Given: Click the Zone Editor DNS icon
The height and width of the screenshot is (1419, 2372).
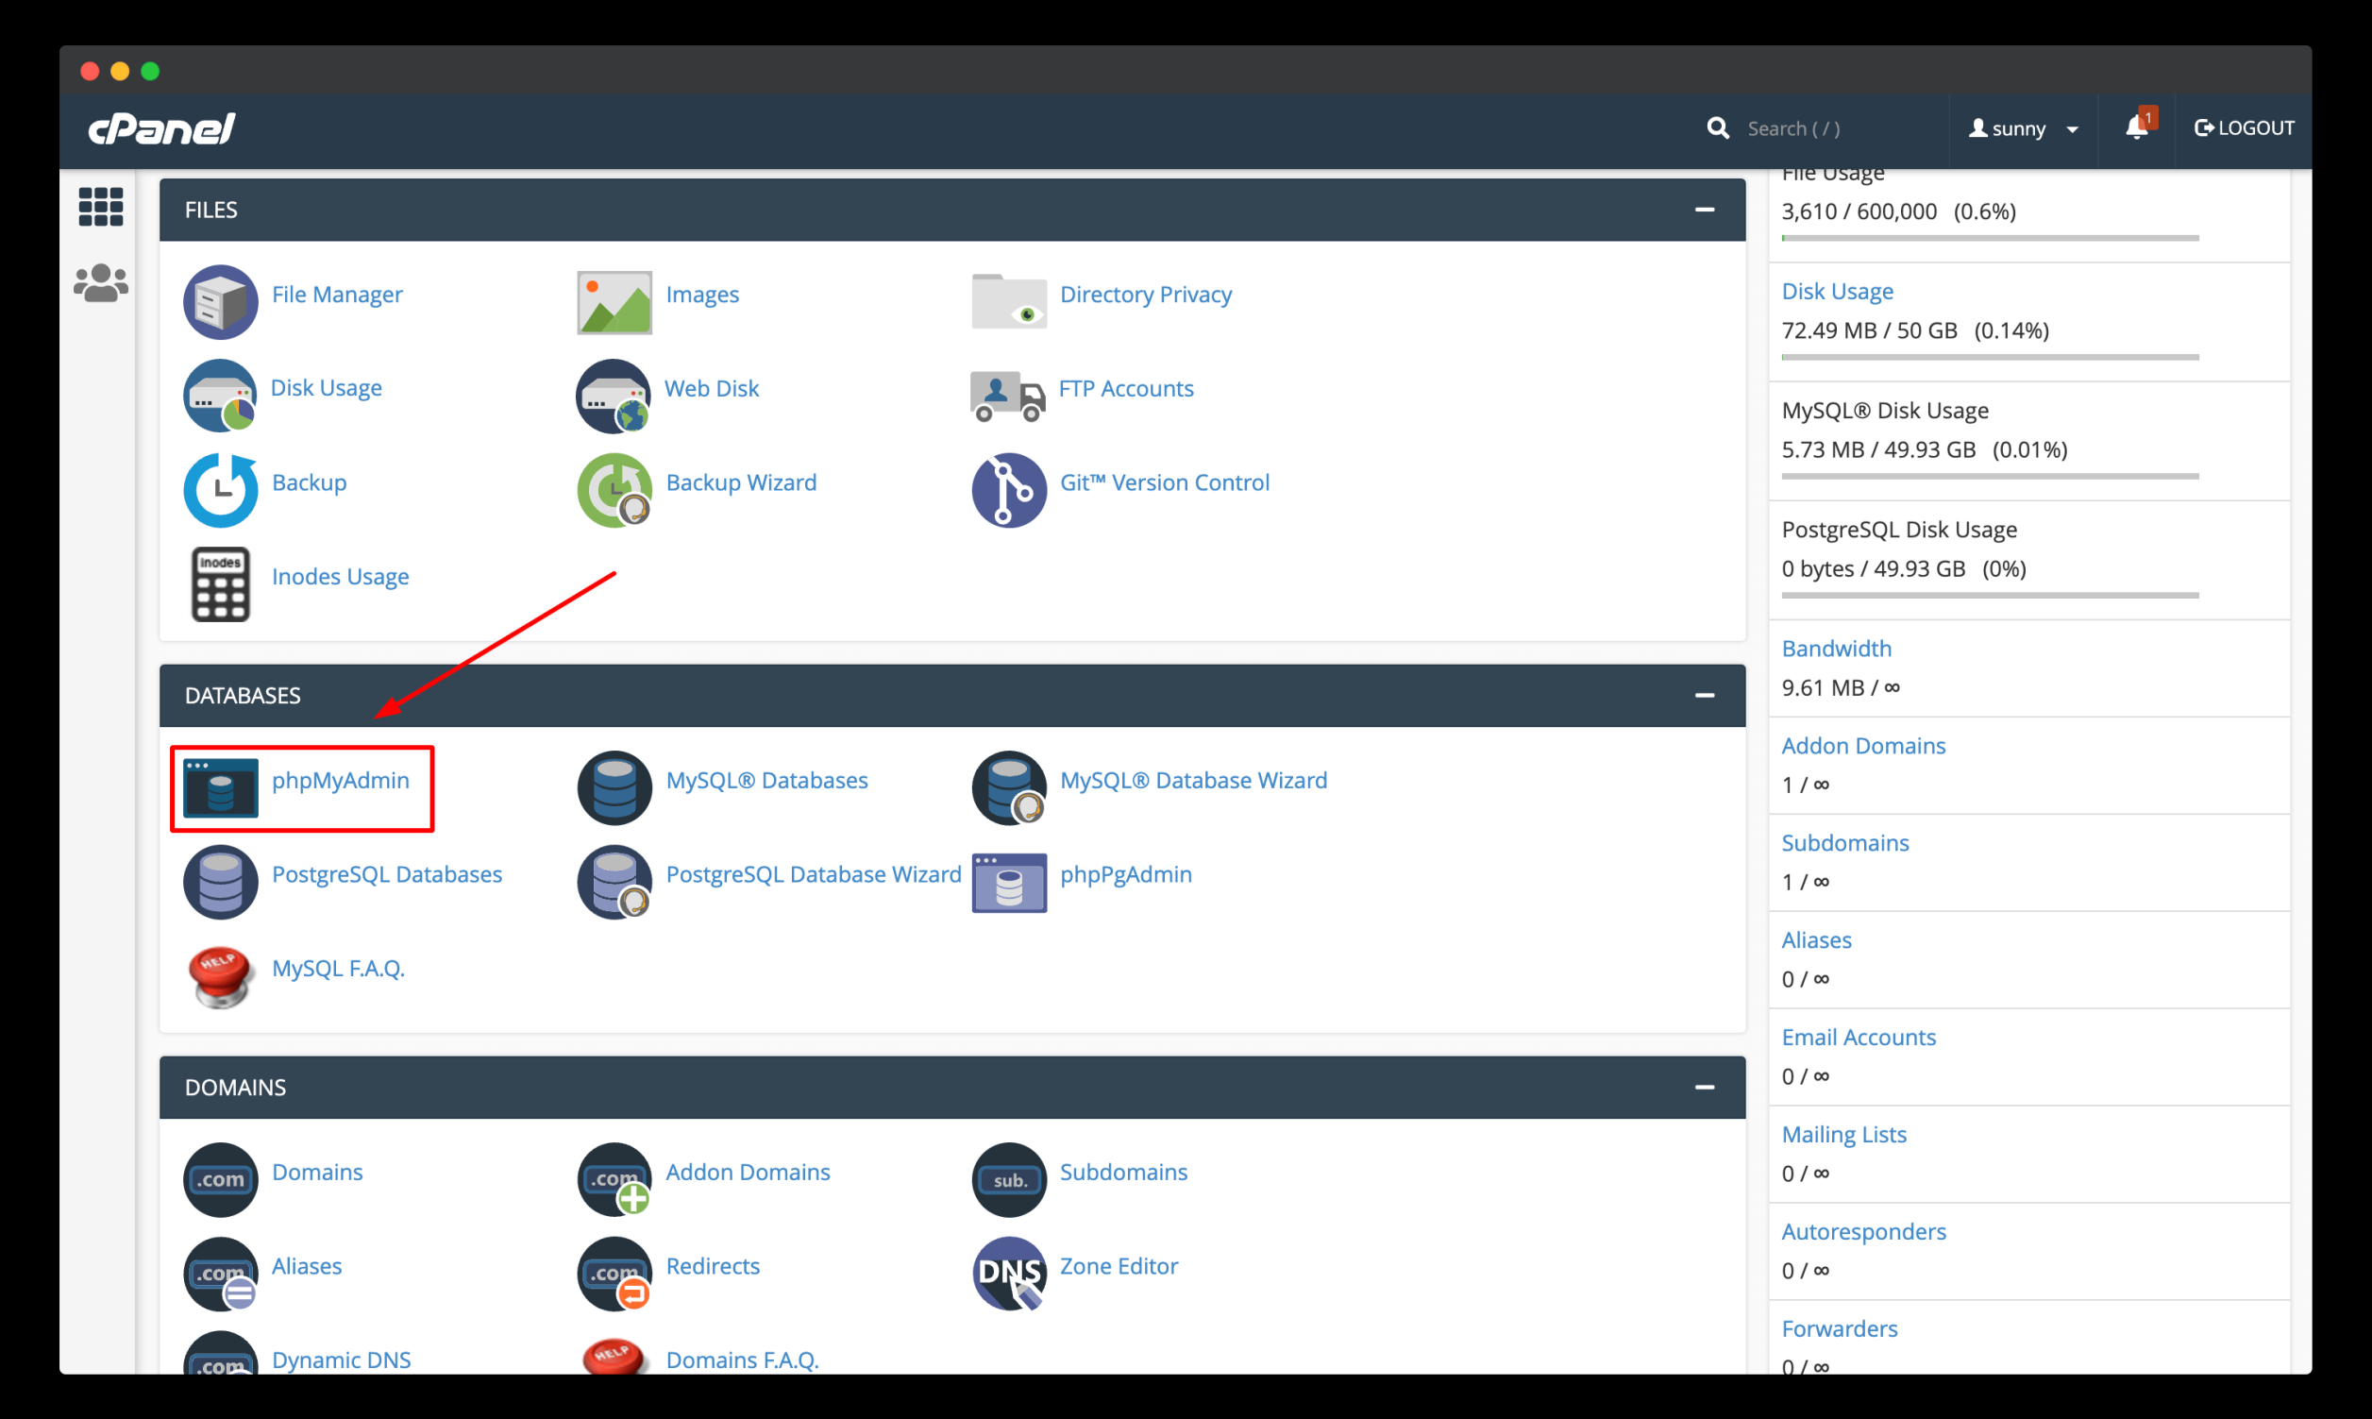Looking at the screenshot, I should tap(1008, 1273).
